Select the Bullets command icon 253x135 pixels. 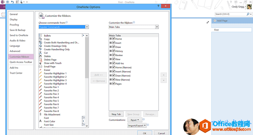tap(41, 36)
